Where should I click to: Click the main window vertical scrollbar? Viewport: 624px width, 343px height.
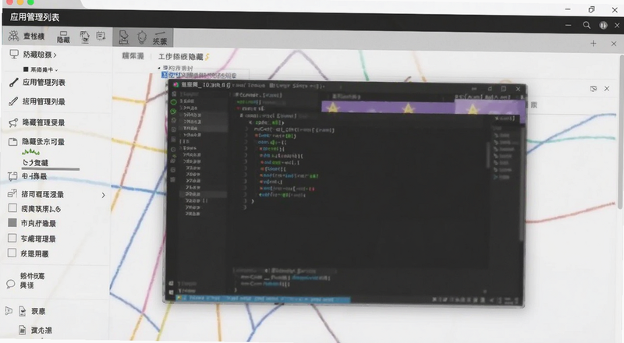point(620,131)
